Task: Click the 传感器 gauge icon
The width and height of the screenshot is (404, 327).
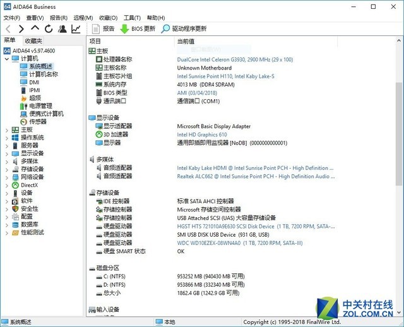Action: 24,122
